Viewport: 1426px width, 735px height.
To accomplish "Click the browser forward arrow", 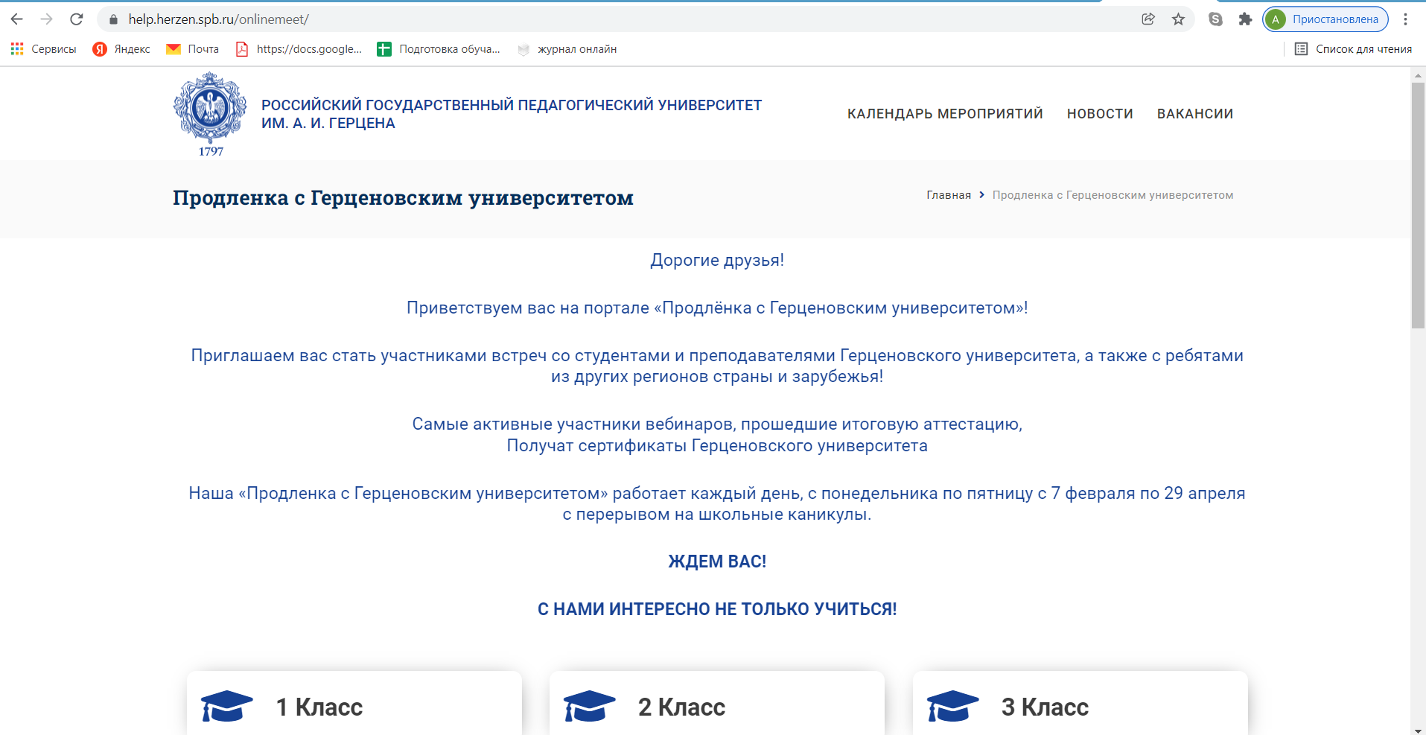I will [46, 19].
